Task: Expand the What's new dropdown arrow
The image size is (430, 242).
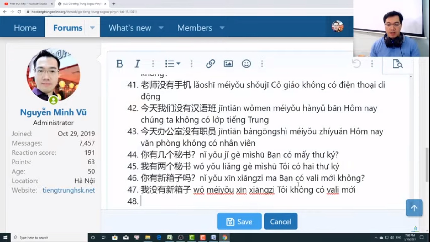Action: 161,28
